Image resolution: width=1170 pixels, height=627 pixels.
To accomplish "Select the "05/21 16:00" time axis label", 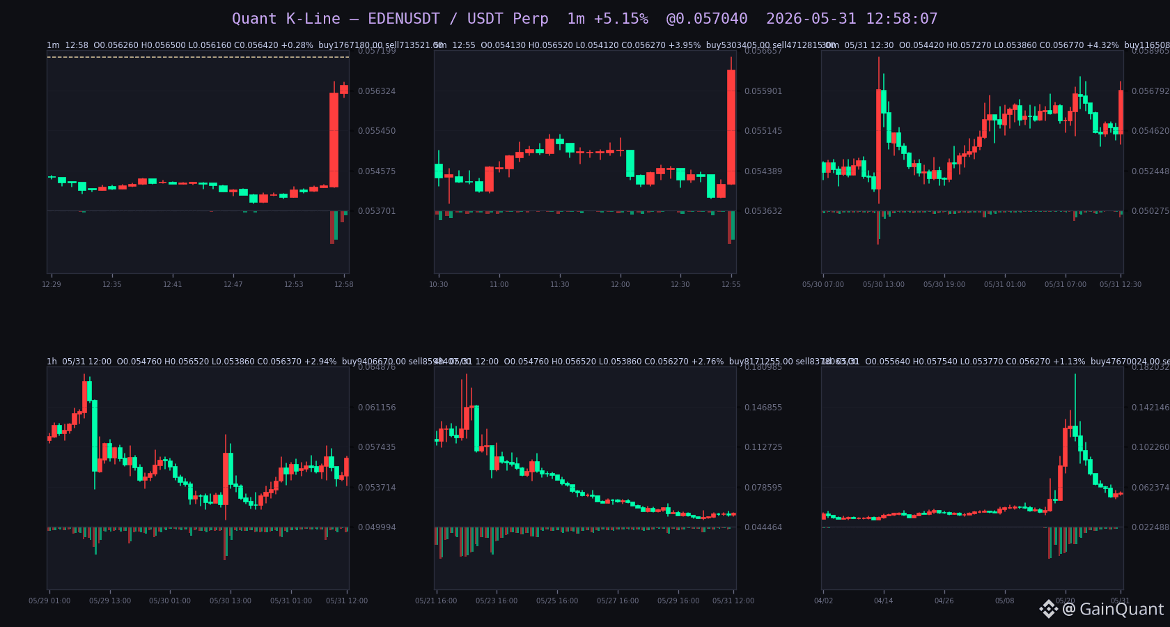I will pyautogui.click(x=436, y=601).
